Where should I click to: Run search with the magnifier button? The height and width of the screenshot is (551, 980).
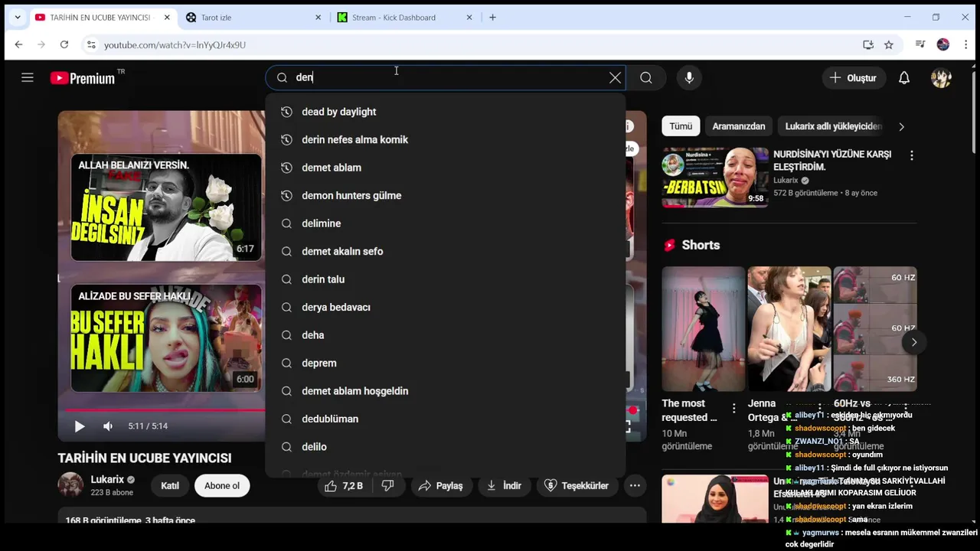tap(646, 77)
